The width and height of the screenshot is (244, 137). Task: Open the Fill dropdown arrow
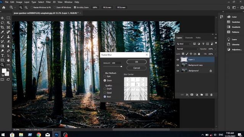(x=215, y=54)
